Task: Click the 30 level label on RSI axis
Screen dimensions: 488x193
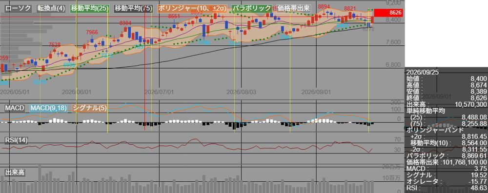Action: click(397, 150)
